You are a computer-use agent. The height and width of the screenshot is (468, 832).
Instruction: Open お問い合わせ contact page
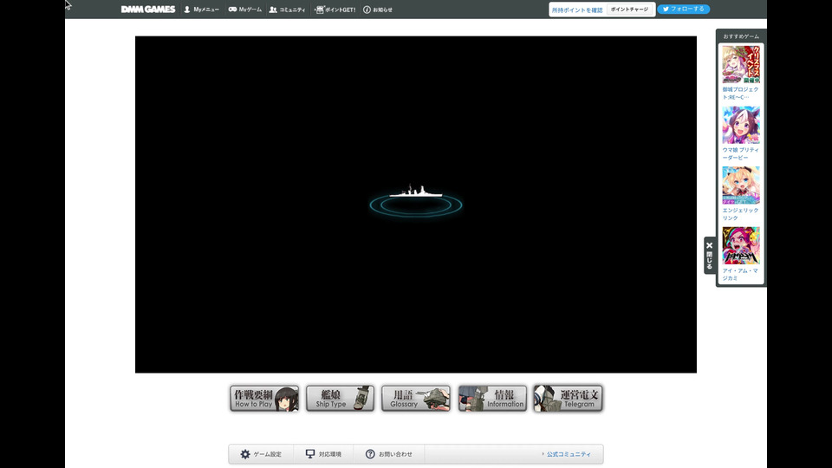pyautogui.click(x=389, y=454)
